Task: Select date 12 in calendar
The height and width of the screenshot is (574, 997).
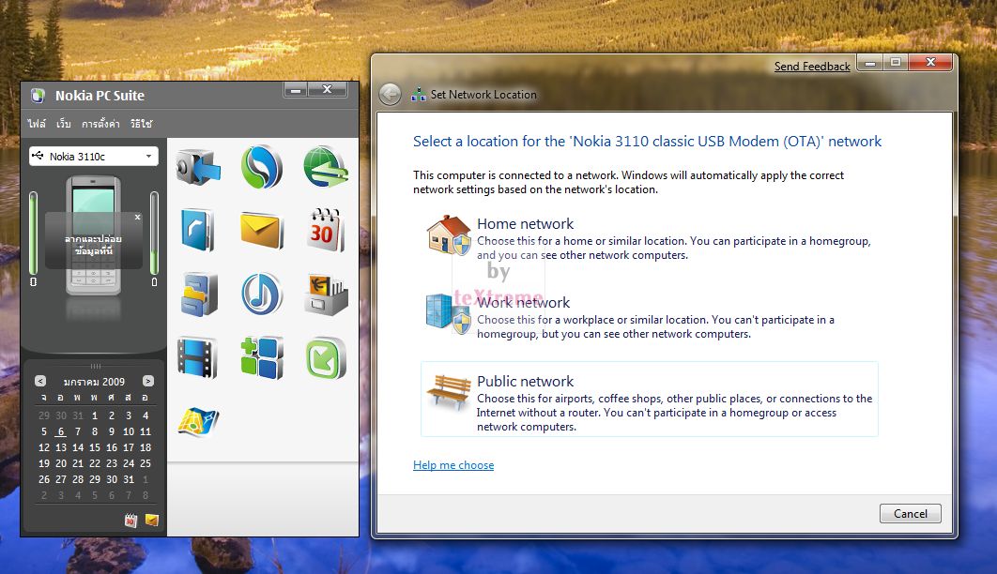Action: [x=44, y=447]
